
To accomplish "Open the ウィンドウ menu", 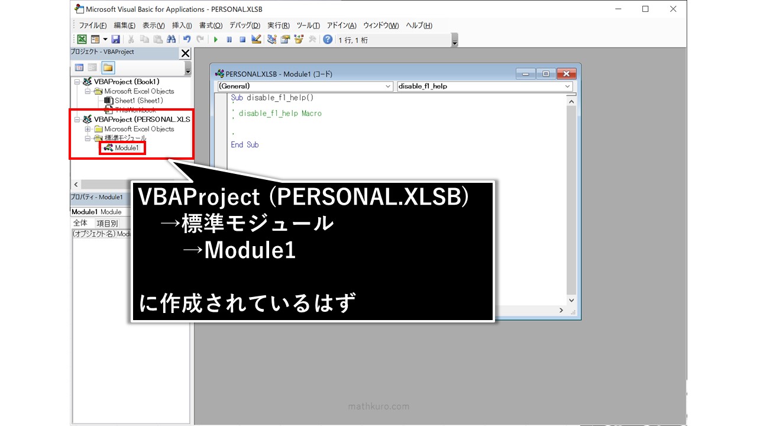I will [x=381, y=25].
